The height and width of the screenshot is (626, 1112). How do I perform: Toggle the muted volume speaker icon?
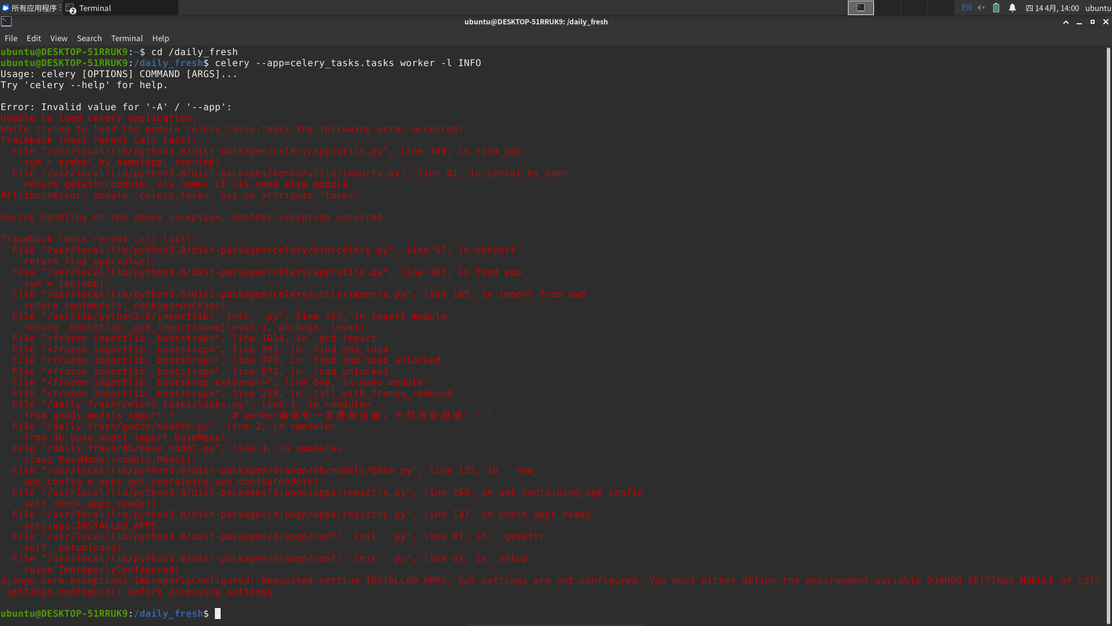(x=981, y=8)
